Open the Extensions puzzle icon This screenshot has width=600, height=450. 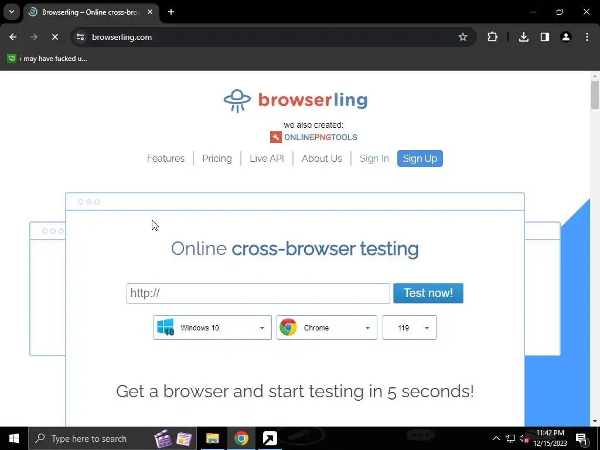click(x=492, y=37)
